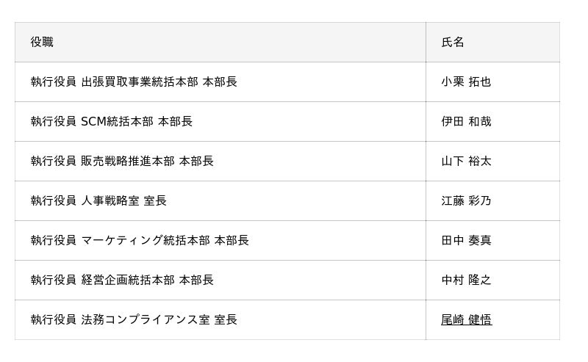588x362 pixels.
Task: Click the word マーケティング in the table
Action: click(x=122, y=241)
